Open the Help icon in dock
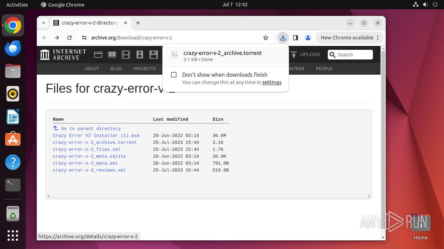Screen dimensions: 444x249 tap(13, 162)
